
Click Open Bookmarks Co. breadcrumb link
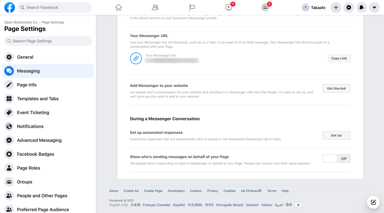21,22
